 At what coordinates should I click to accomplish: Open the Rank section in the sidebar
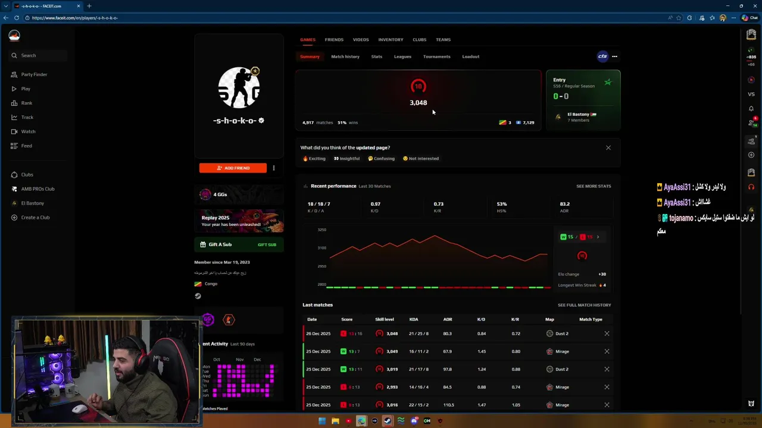21,103
